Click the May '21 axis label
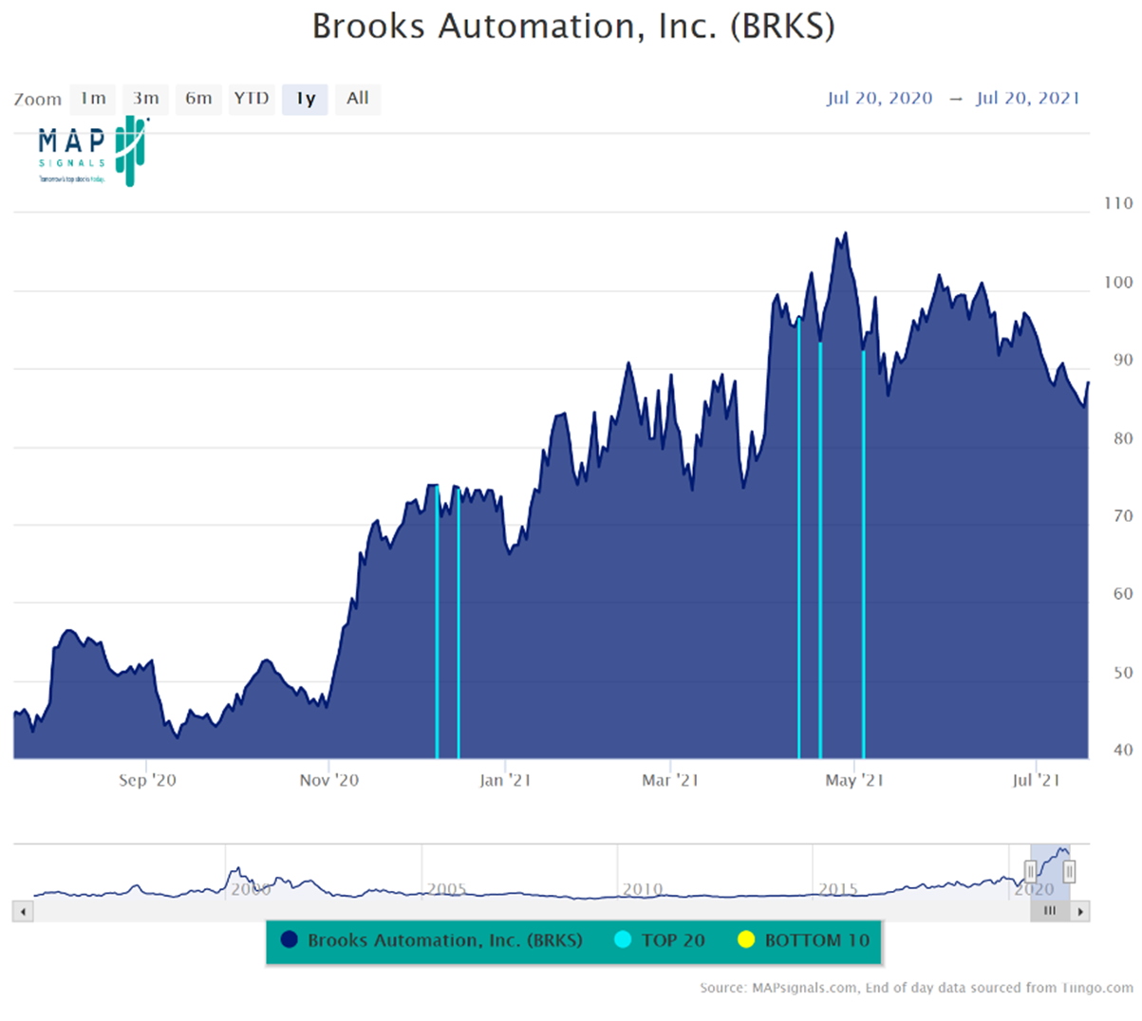This screenshot has width=1142, height=1021. point(854,780)
